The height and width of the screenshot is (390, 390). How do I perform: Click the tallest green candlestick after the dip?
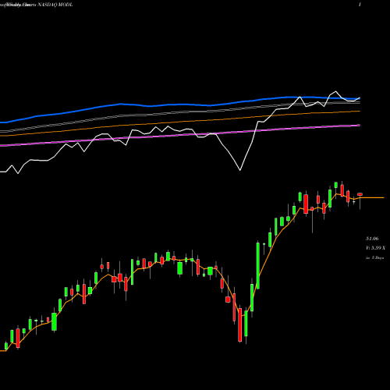(x=258, y=265)
